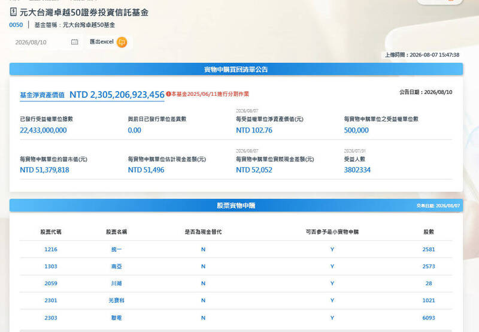Open the 0050 fund code link
The width and height of the screenshot is (479, 332).
tap(16, 25)
